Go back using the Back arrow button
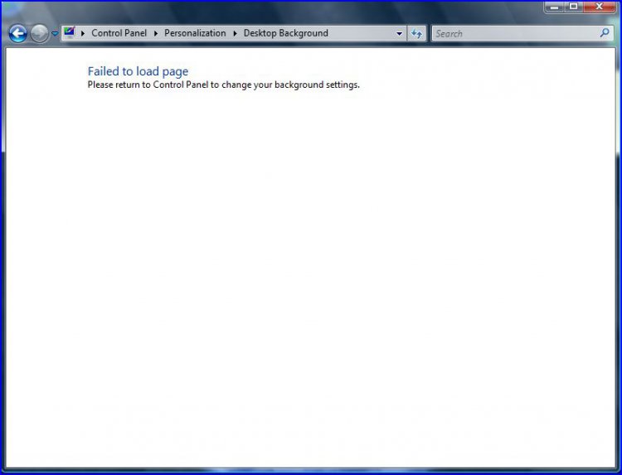This screenshot has height=475, width=622. [18, 34]
